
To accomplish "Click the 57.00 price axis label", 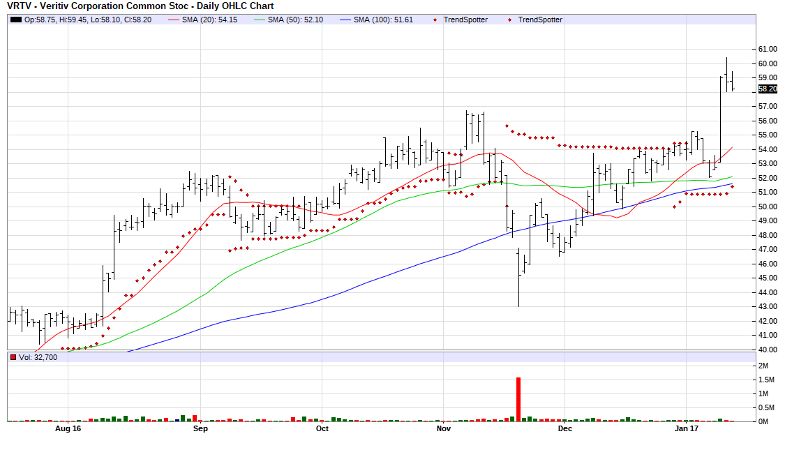I will 768,106.
